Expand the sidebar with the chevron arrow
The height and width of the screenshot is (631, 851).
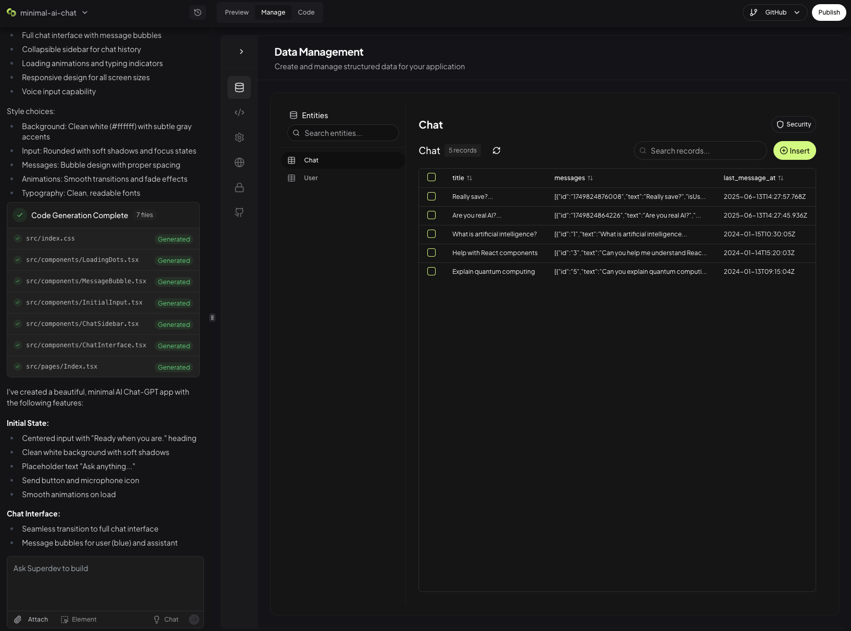[242, 52]
